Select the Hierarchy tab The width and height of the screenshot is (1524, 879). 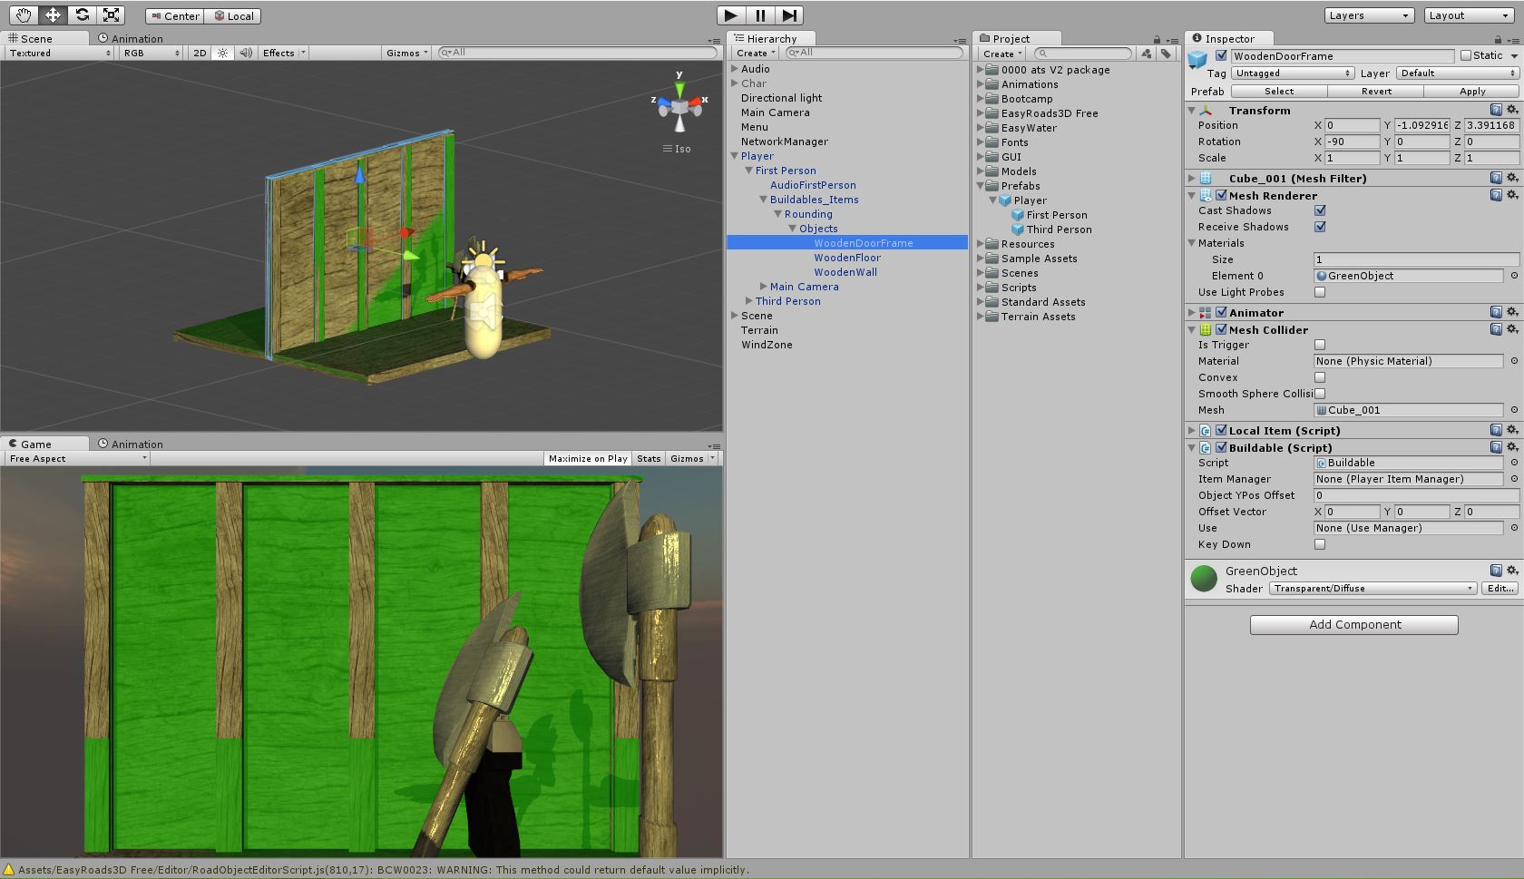pyautogui.click(x=771, y=38)
